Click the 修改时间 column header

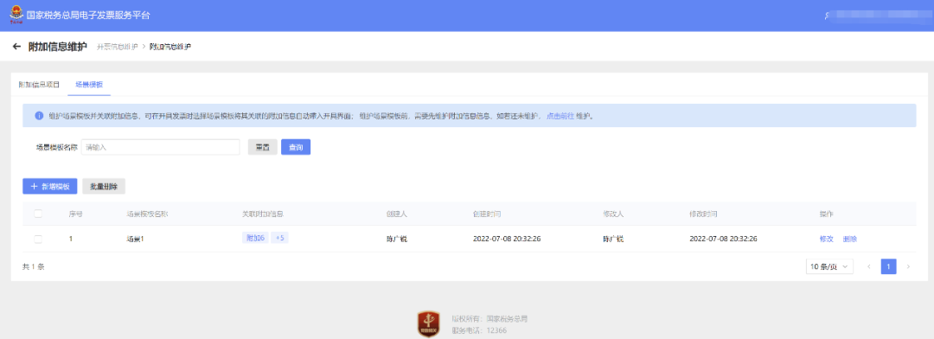coord(703,214)
